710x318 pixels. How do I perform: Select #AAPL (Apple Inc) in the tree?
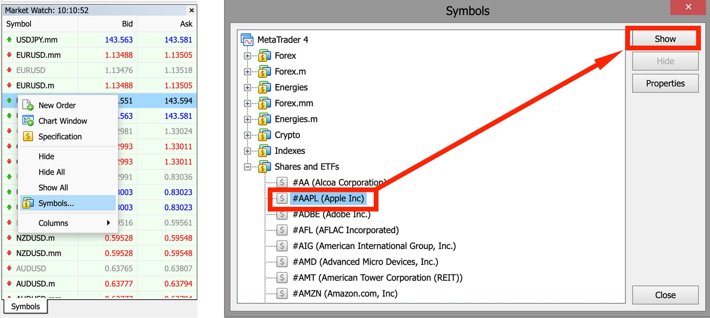click(328, 198)
